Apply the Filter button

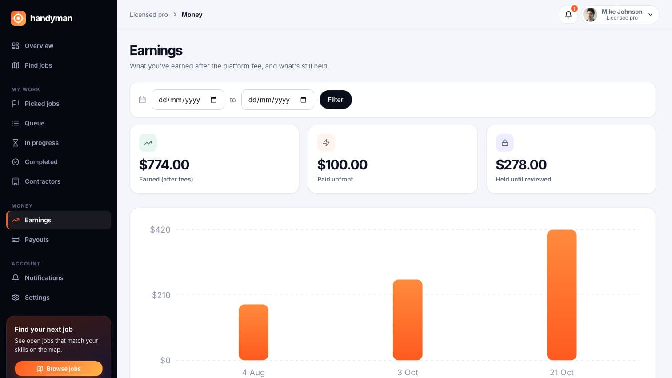click(x=336, y=100)
